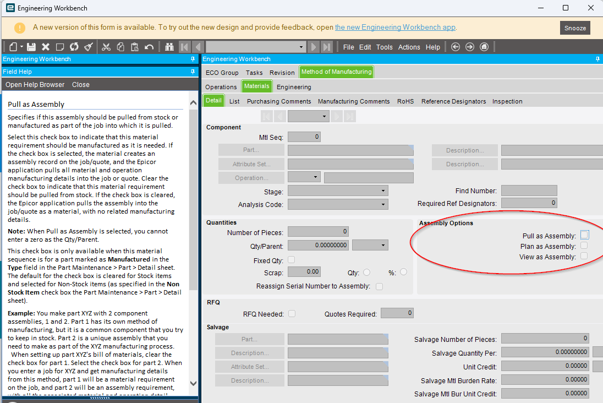The image size is (603, 403).
Task: Click Open Help Browser
Action: coord(35,85)
